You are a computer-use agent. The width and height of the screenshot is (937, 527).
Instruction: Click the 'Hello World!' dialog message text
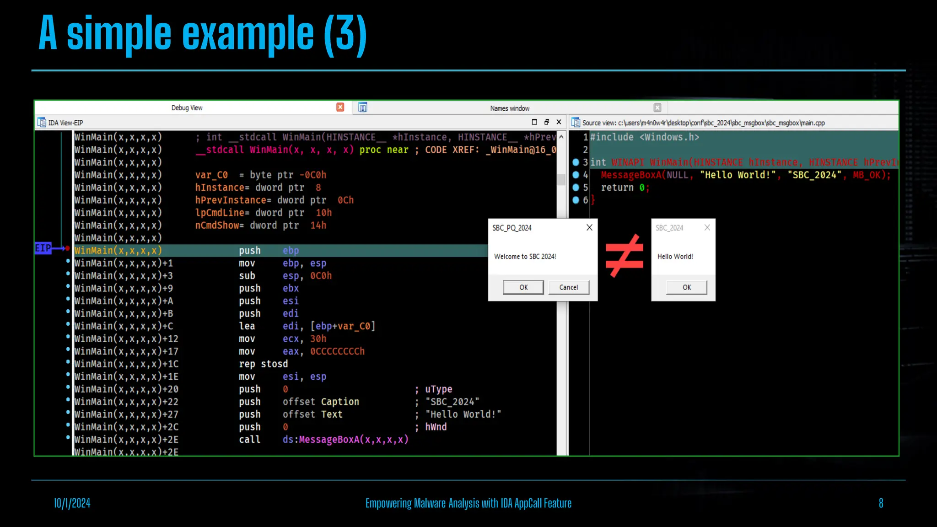(675, 257)
